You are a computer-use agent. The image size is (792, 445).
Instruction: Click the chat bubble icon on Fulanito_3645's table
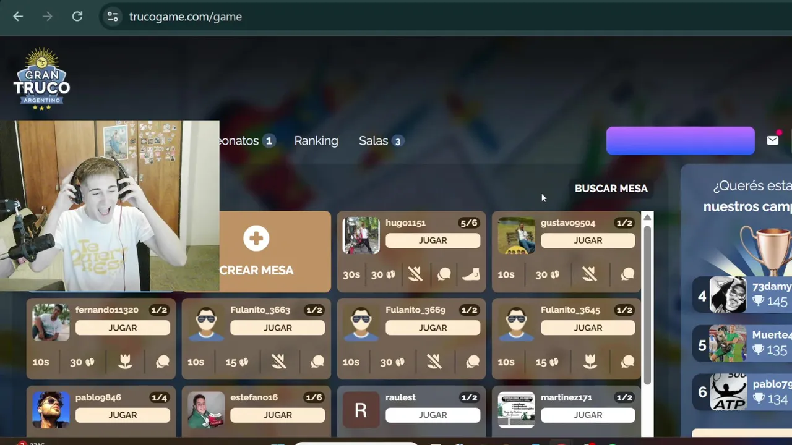pos(627,362)
